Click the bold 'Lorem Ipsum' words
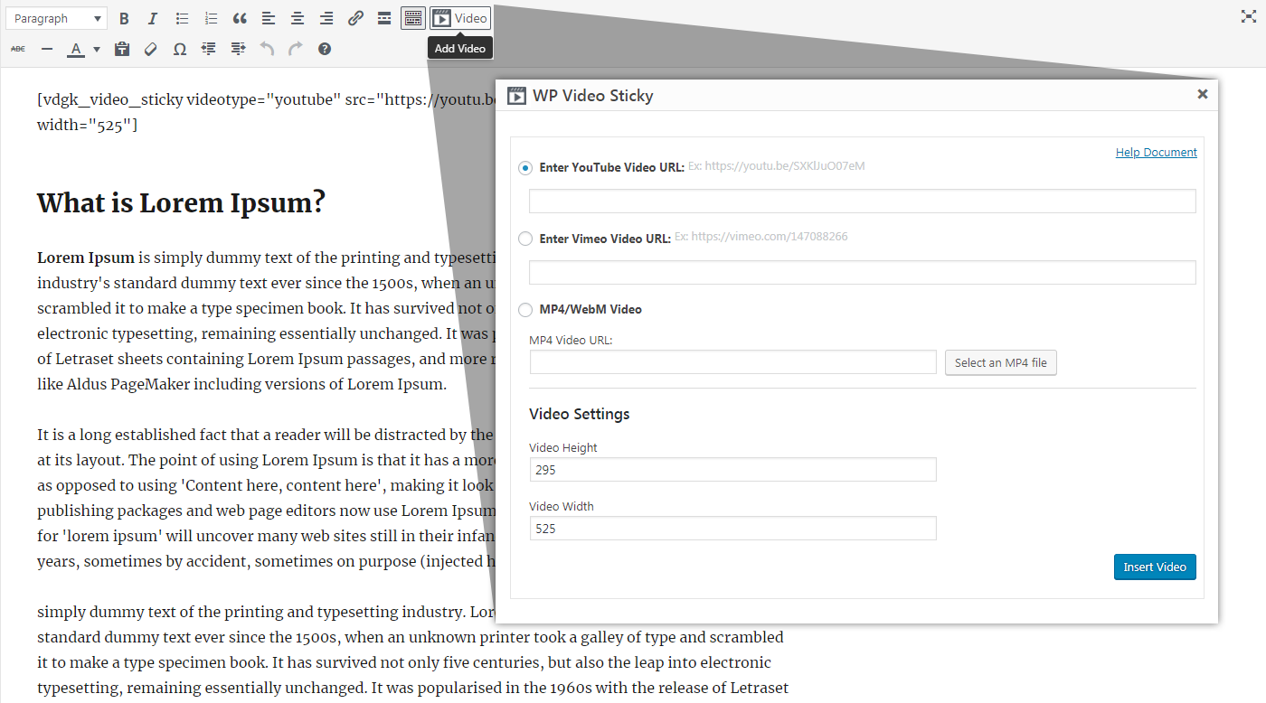The height and width of the screenshot is (703, 1266). 86,258
